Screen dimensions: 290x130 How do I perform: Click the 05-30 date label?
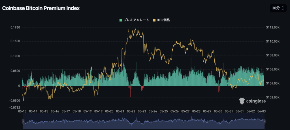click(218, 111)
